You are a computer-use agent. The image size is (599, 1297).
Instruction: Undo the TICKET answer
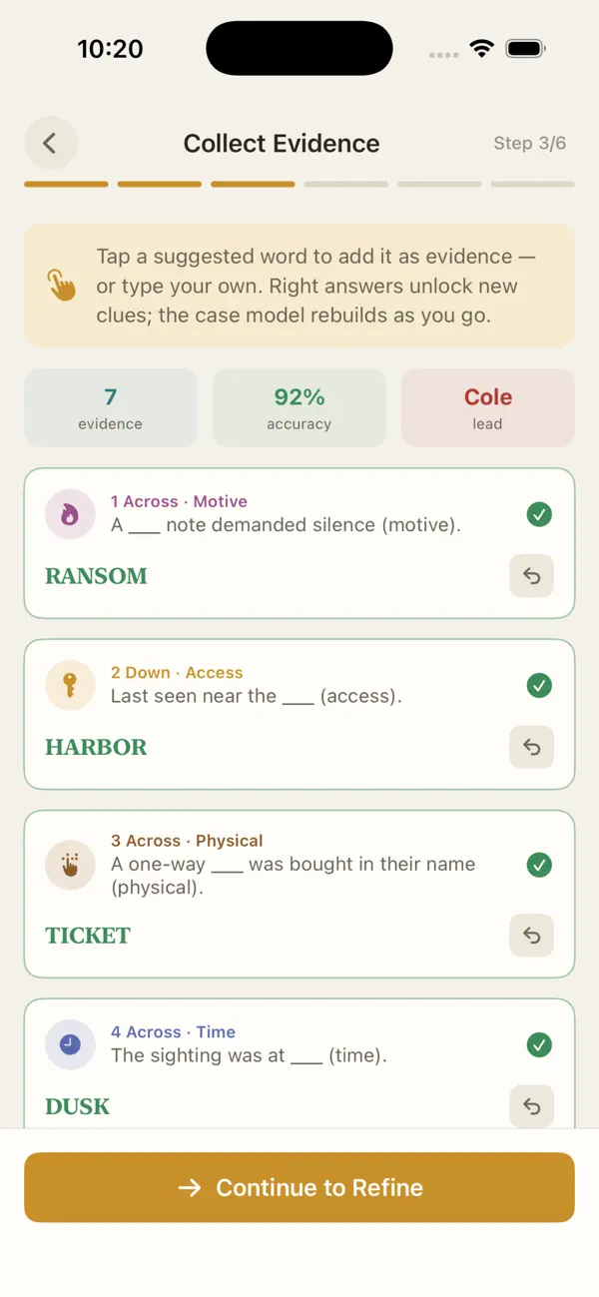click(x=531, y=936)
